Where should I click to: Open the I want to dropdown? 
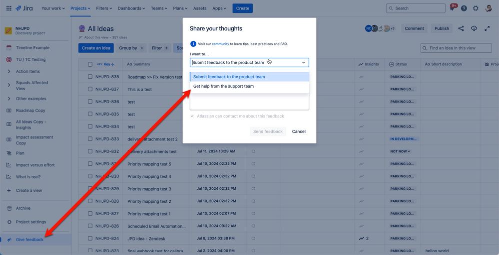[249, 62]
